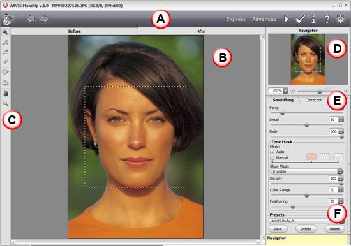
Task: Click the Color Range value field showing 50
Action: (334, 190)
